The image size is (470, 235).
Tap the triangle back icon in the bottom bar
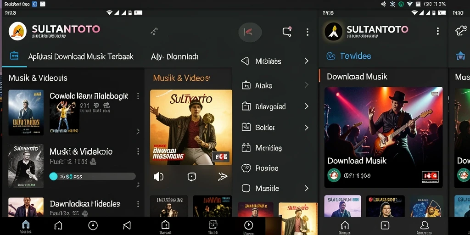click(x=127, y=225)
